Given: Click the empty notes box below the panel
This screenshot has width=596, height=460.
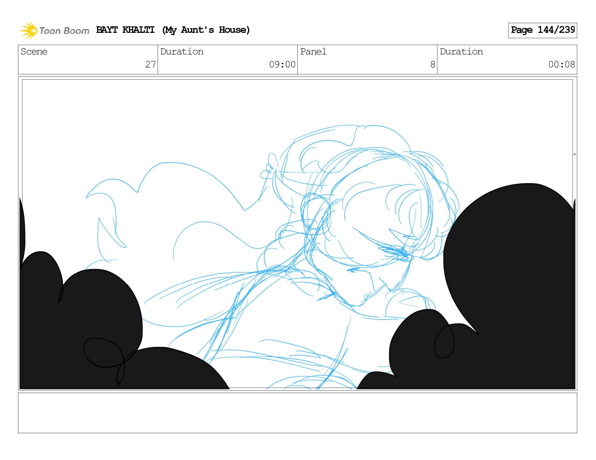Looking at the screenshot, I should [x=298, y=413].
